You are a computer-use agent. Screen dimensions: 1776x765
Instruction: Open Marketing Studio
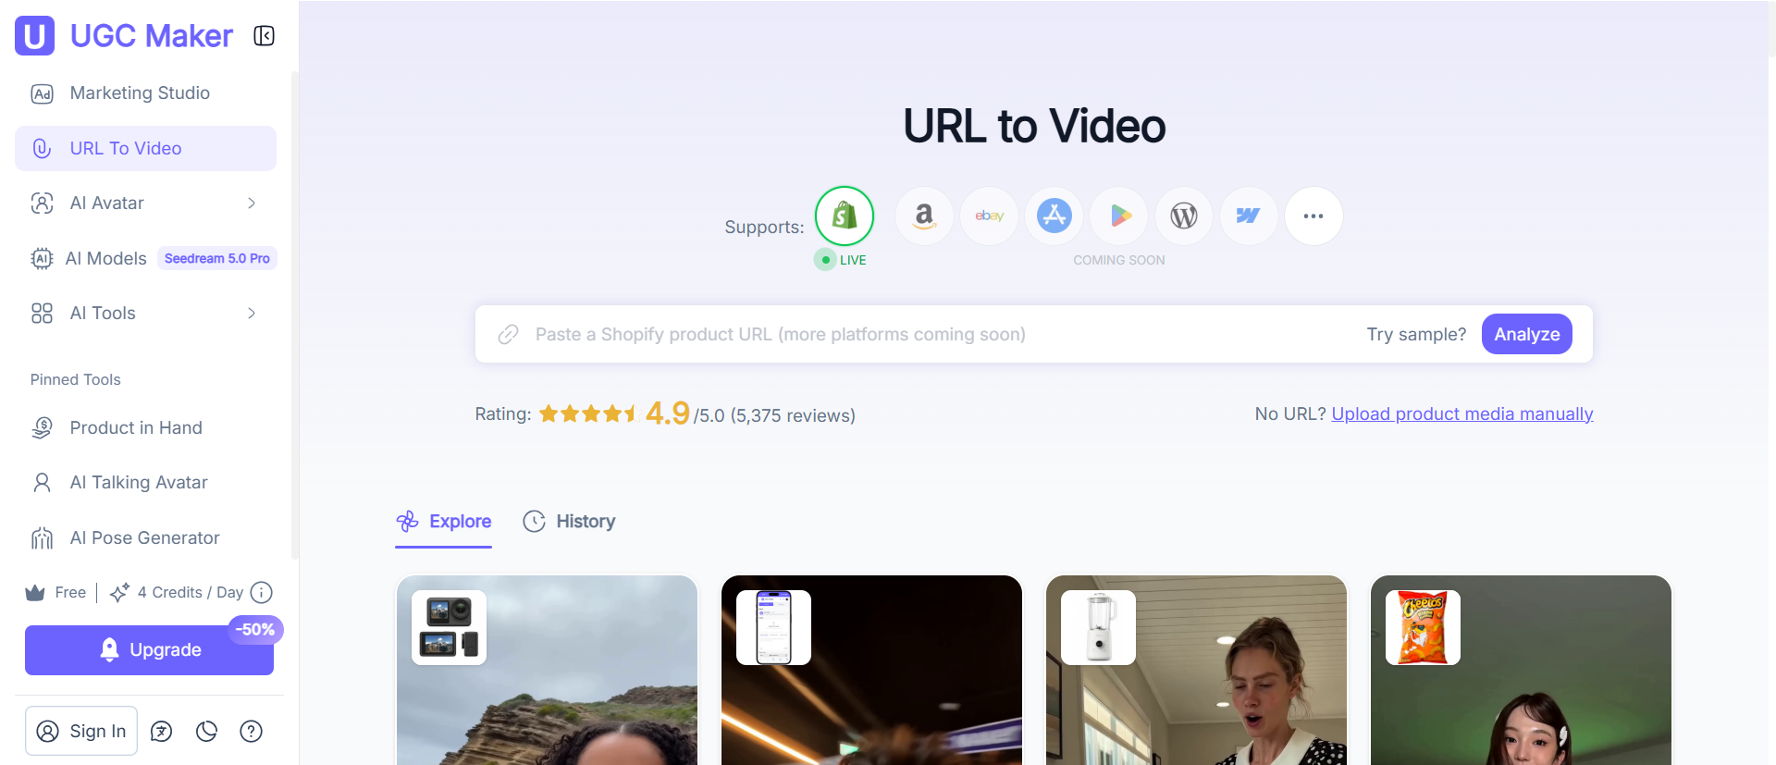145,93
